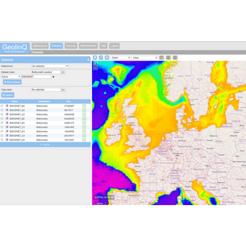
Task: Open the Services menu
Action: [x=71, y=46]
